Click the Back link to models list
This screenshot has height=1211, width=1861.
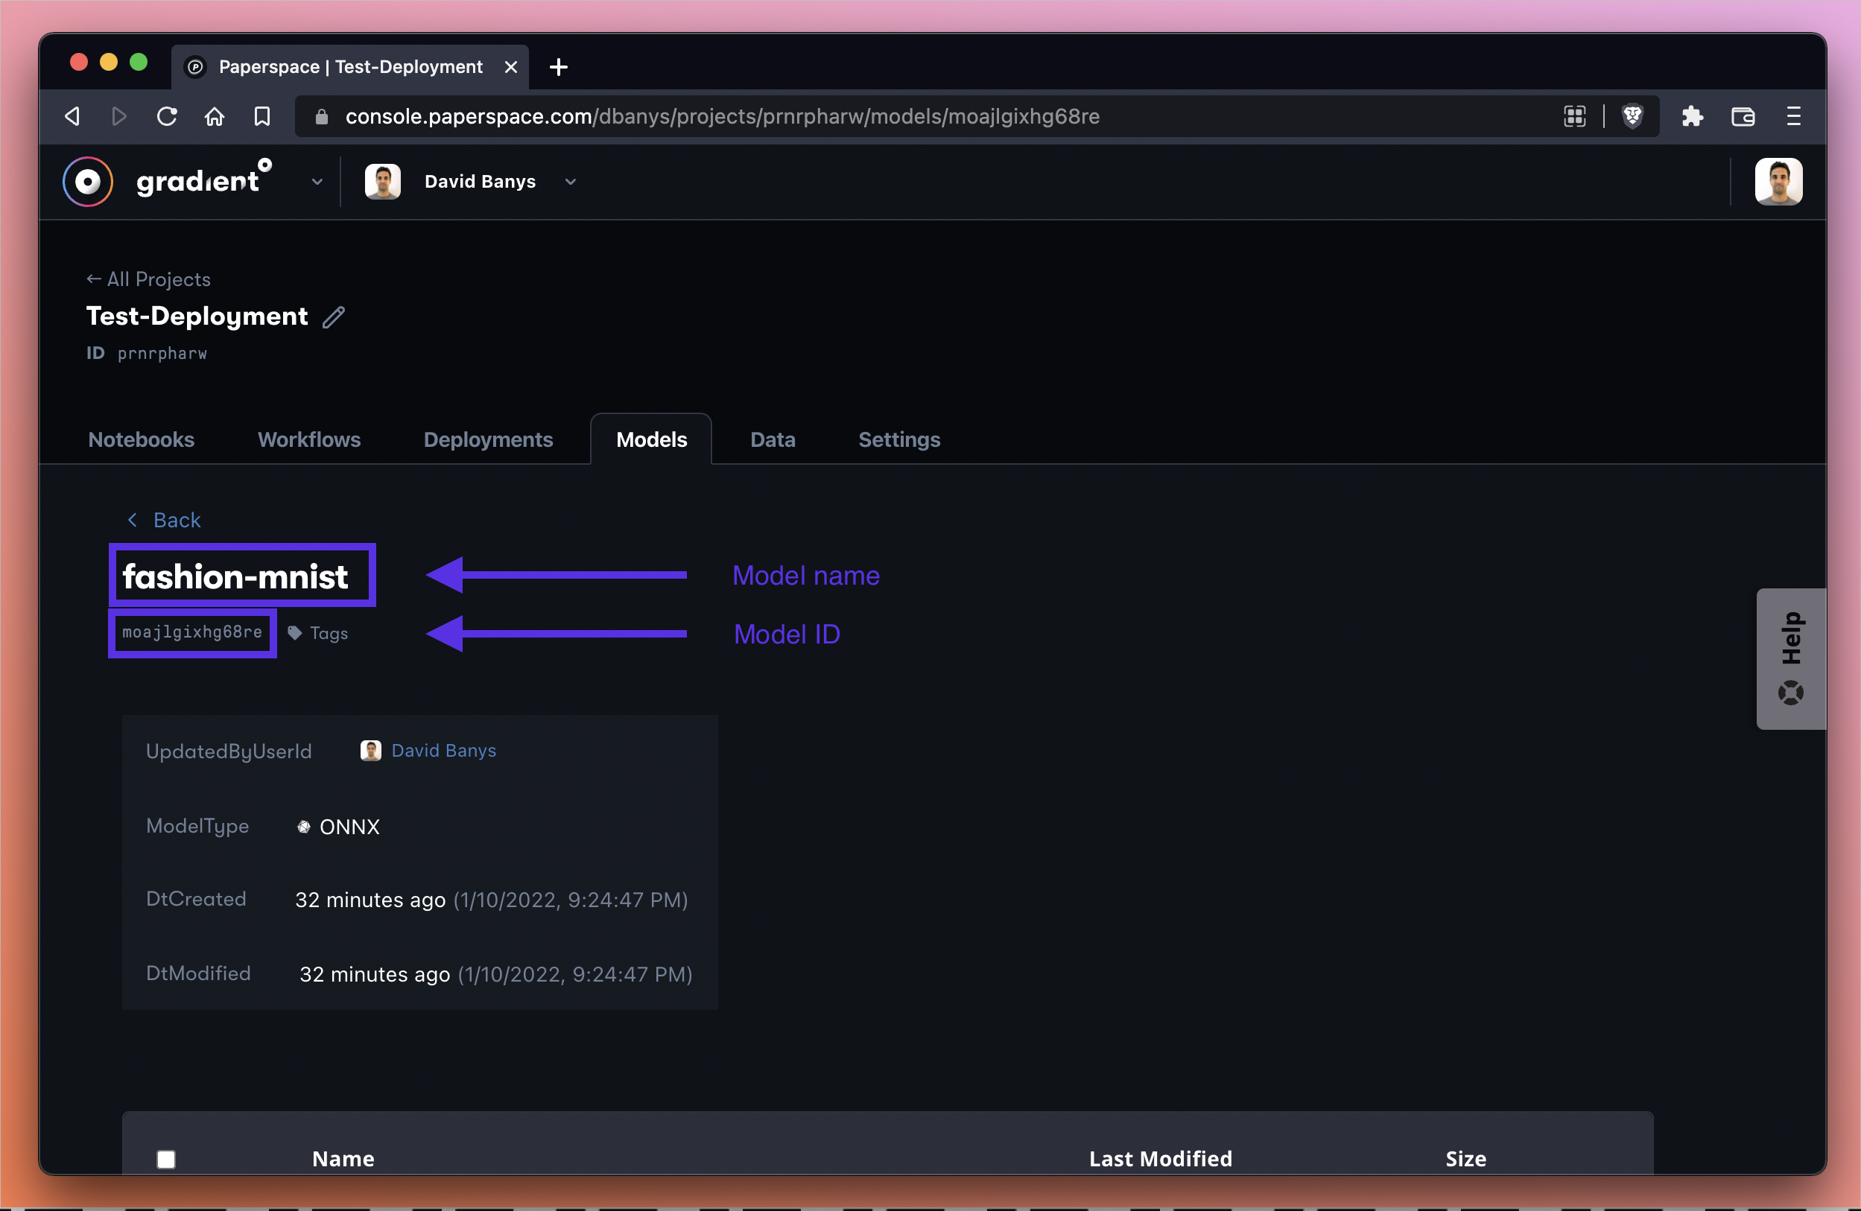(164, 520)
